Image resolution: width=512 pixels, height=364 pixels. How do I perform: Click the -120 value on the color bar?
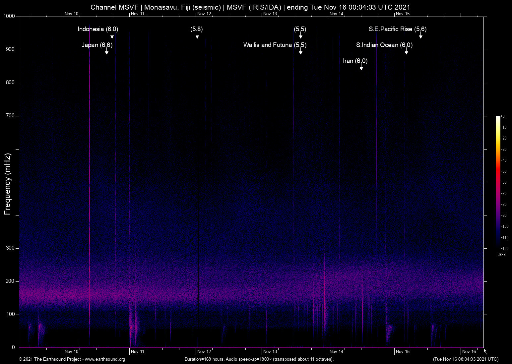pyautogui.click(x=504, y=248)
